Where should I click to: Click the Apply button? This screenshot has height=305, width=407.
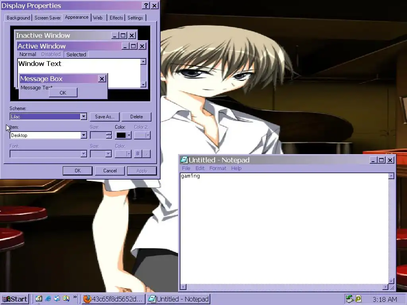click(142, 171)
